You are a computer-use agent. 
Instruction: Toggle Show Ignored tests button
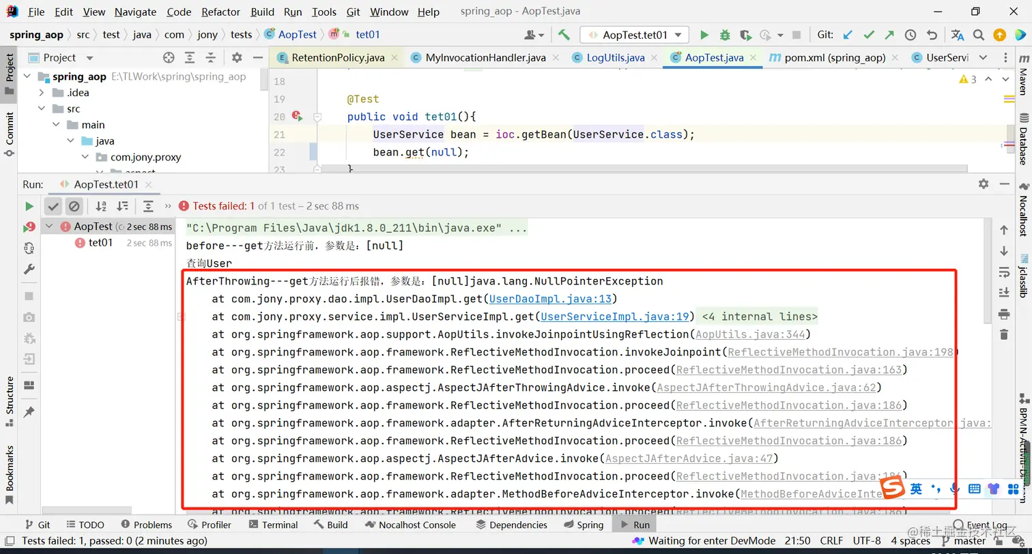[x=74, y=206]
